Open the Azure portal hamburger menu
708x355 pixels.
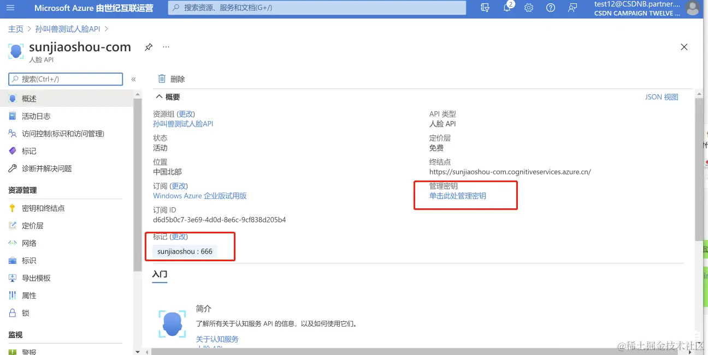pyautogui.click(x=11, y=8)
